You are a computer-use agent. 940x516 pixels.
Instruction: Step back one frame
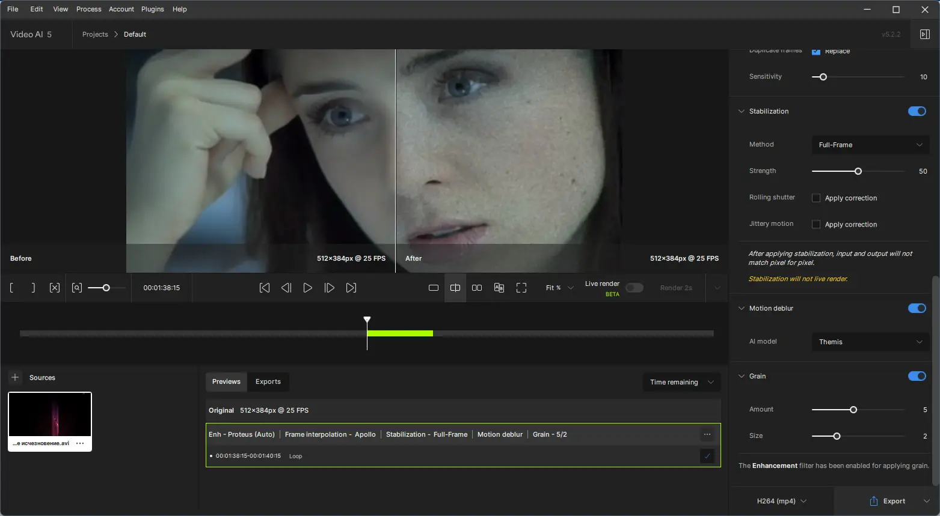286,288
